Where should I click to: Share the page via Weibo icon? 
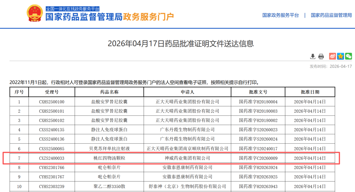click(x=332, y=56)
